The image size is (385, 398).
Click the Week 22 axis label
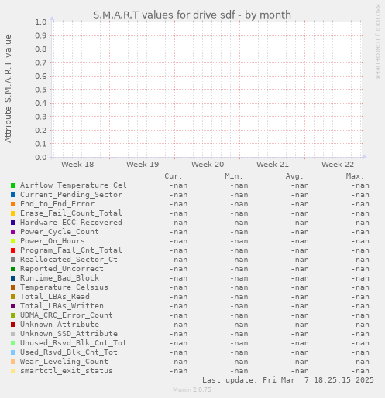click(338, 164)
